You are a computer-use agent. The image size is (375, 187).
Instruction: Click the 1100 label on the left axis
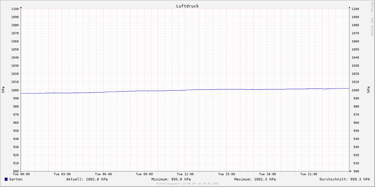click(15, 9)
